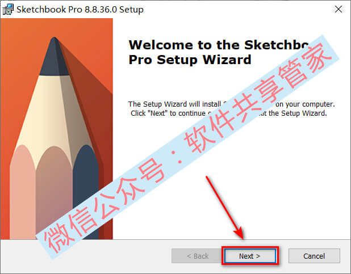Image resolution: width=351 pixels, height=274 pixels.
Task: Click the watermark characters 微信公众号
Action: (x=105, y=206)
